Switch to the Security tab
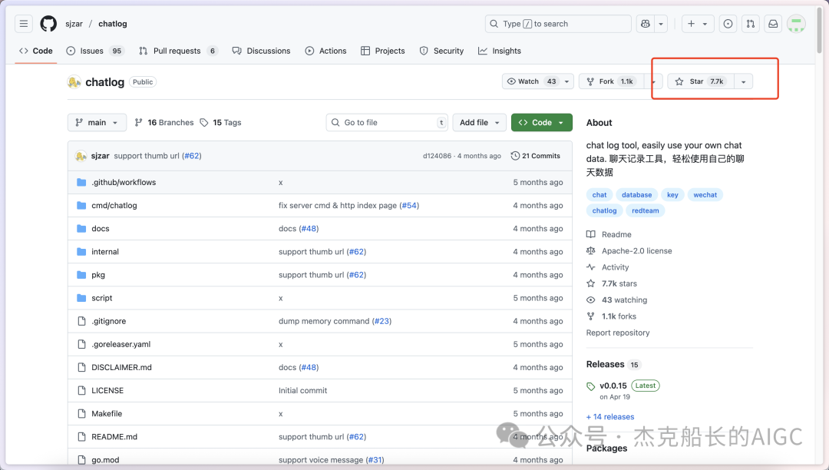The height and width of the screenshot is (470, 829). (x=441, y=51)
